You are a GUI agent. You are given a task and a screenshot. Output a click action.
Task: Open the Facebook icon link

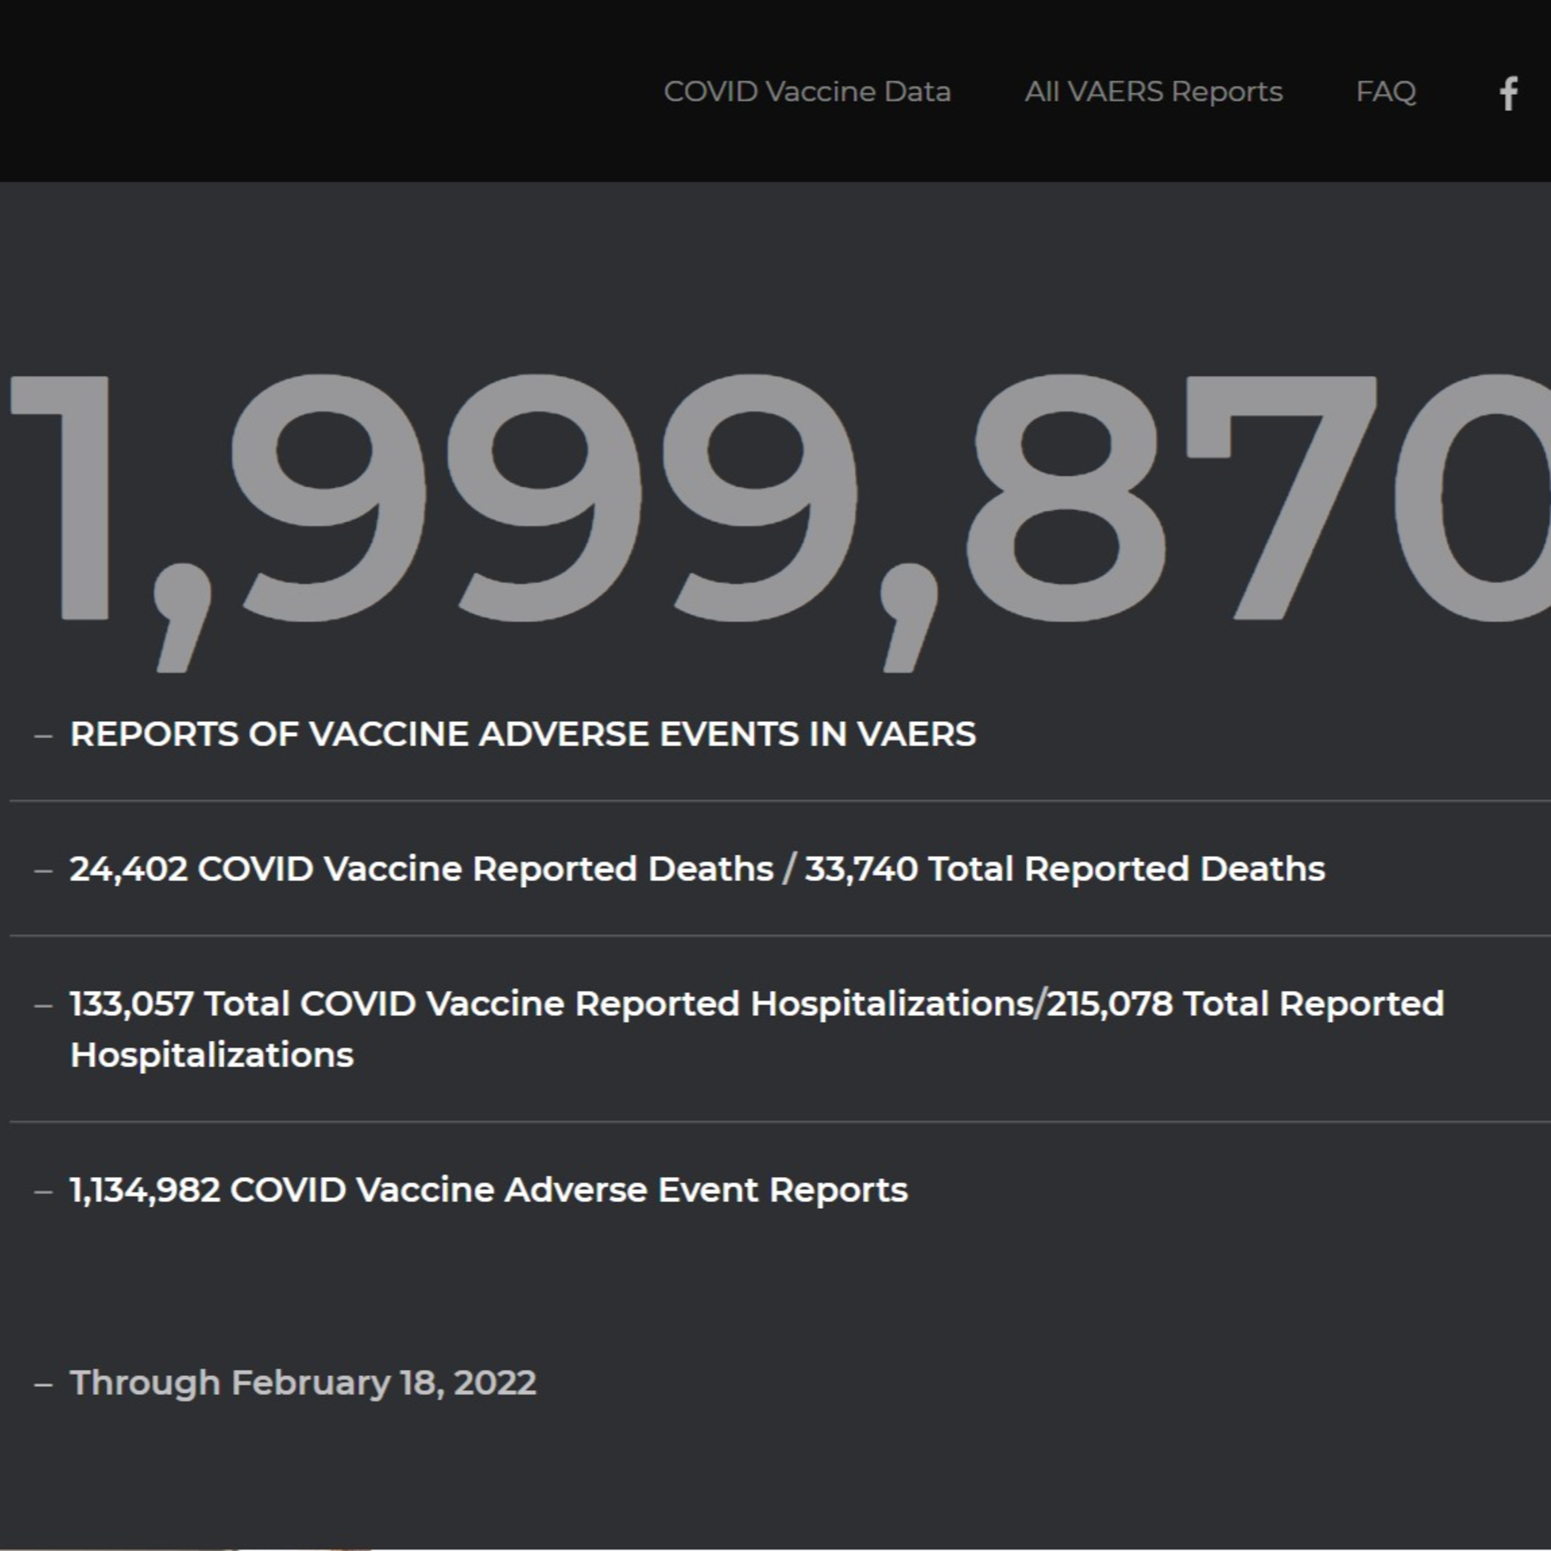pos(1509,93)
